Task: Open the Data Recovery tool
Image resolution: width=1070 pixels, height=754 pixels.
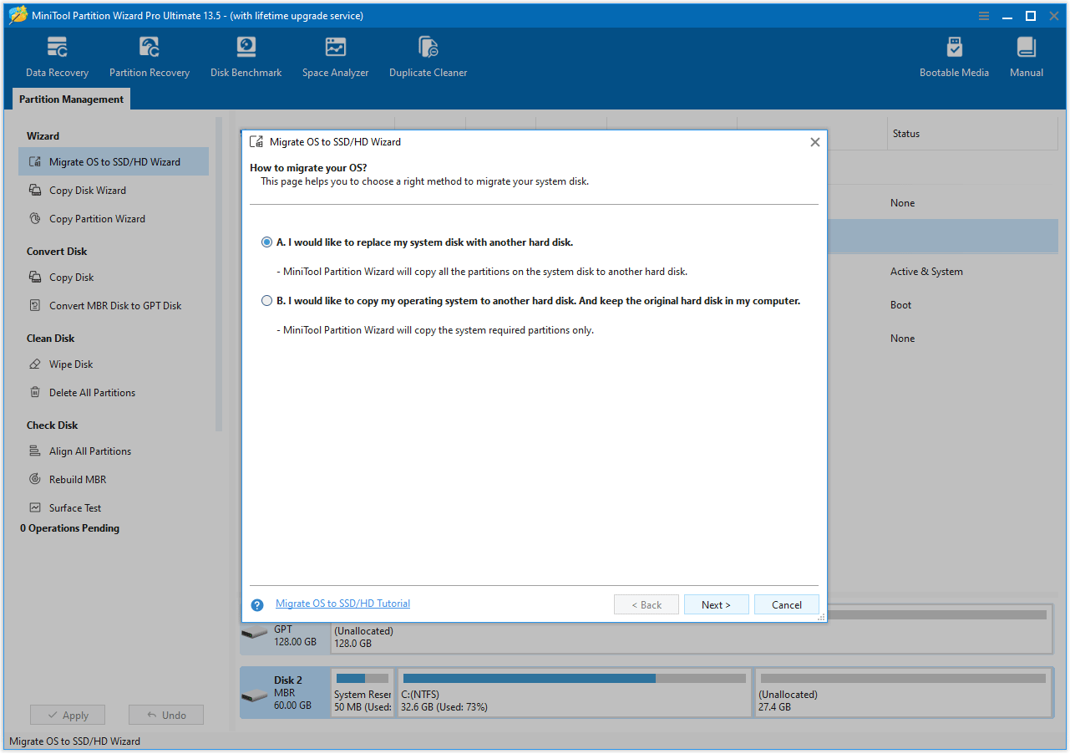Action: tap(57, 55)
